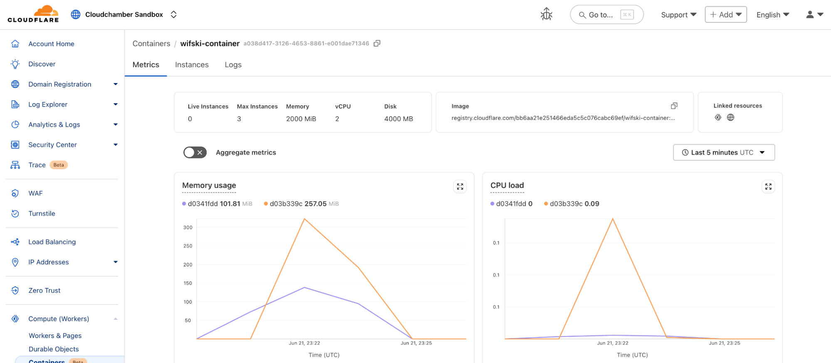Collapse Compute (Workers) section arrow
The height and width of the screenshot is (363, 831).
pos(116,319)
